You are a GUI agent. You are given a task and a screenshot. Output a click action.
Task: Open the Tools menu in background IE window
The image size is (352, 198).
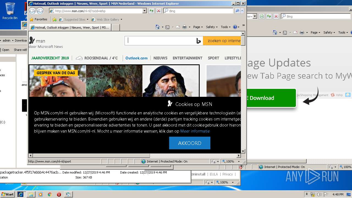(x=343, y=32)
